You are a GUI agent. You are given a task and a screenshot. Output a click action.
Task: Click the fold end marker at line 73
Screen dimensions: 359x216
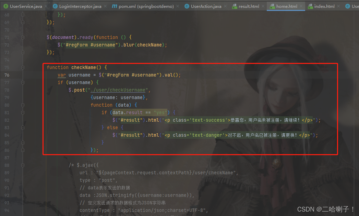click(x=23, y=52)
